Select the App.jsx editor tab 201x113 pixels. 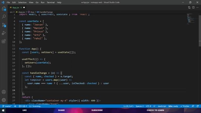coord(16,8)
